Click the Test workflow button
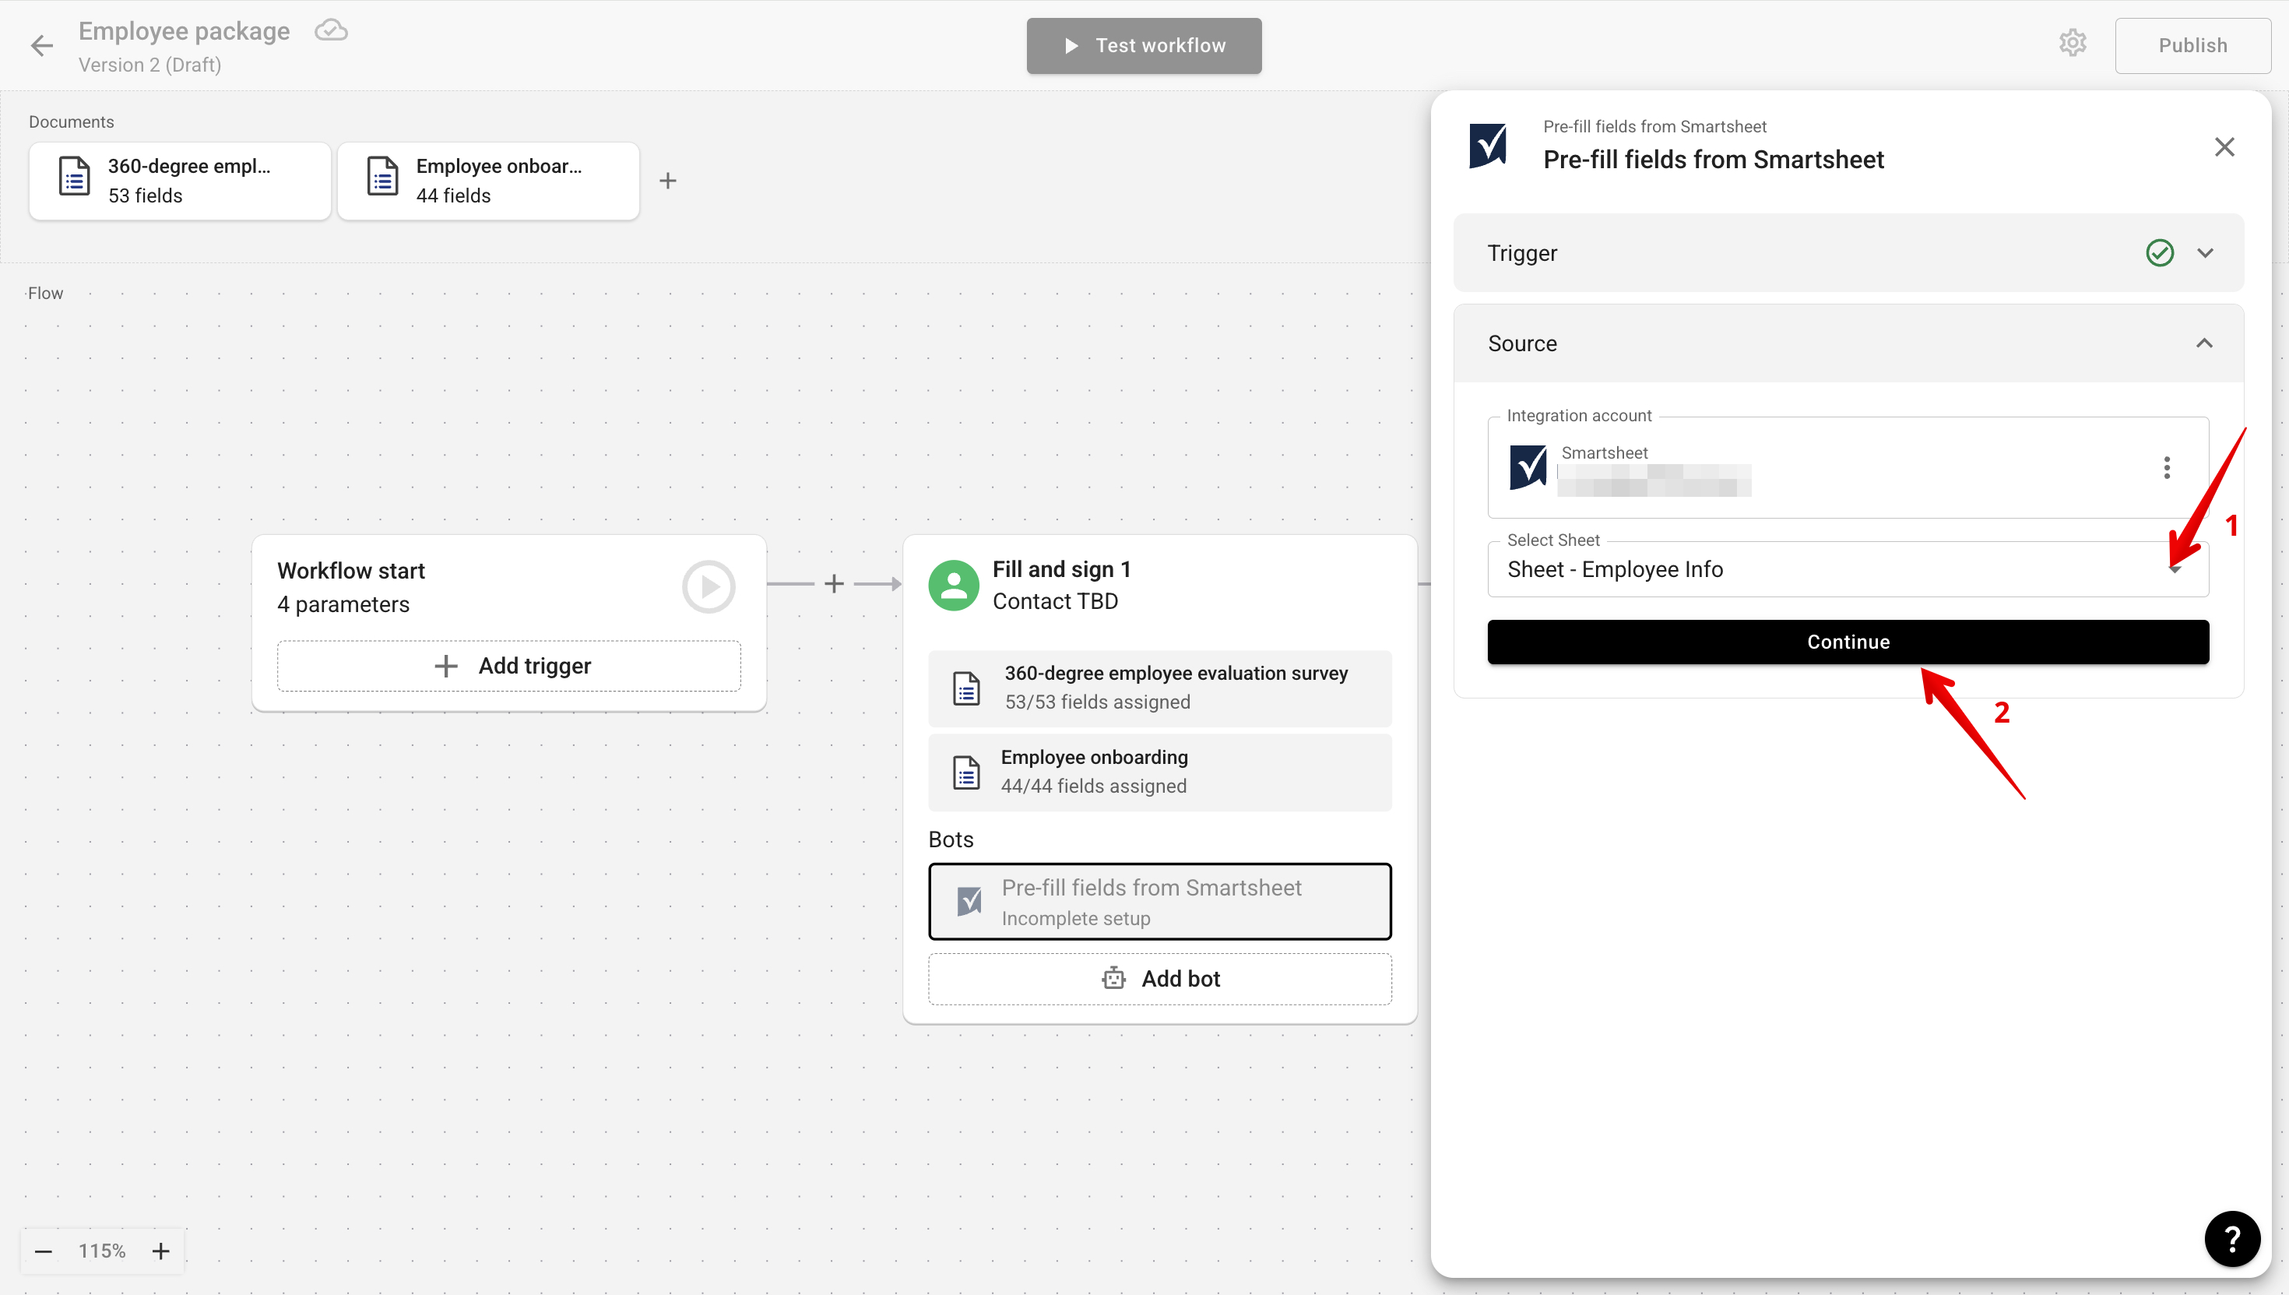The image size is (2289, 1295). [x=1144, y=45]
